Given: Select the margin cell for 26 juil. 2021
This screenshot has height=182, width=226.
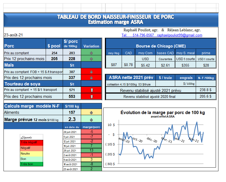Looking at the screenshot, I should click(x=91, y=150).
